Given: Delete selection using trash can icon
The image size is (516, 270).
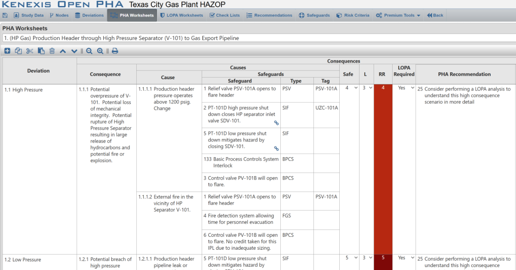Looking at the screenshot, I should [52, 51].
